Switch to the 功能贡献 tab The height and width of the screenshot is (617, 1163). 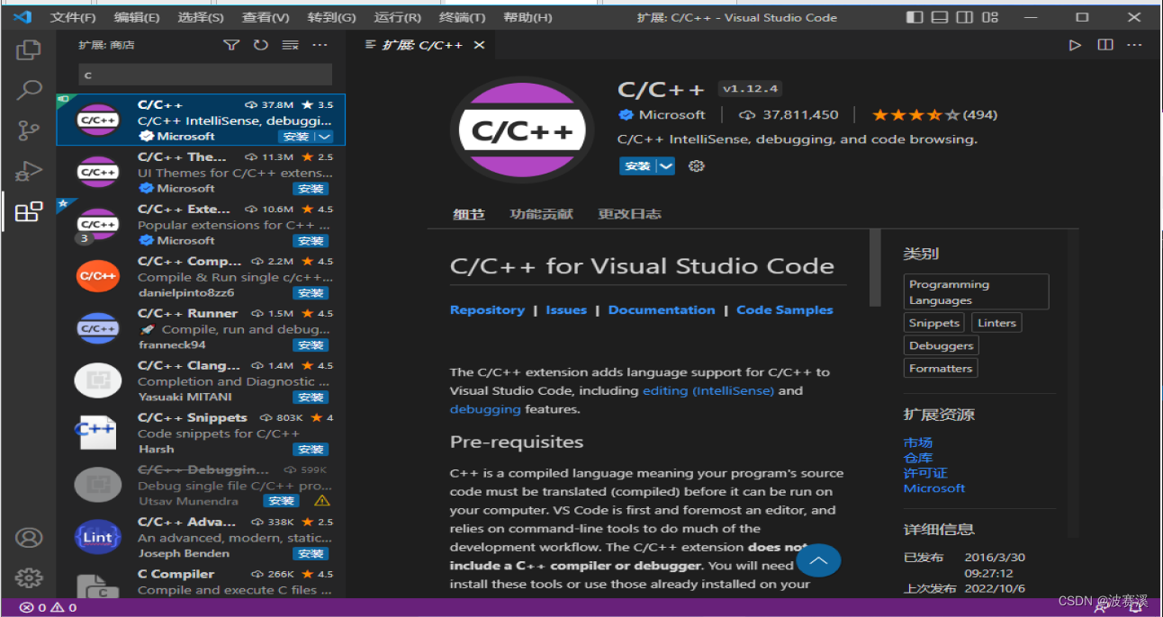[x=541, y=214]
